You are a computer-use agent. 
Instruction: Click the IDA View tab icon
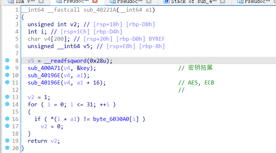coord(11,1)
